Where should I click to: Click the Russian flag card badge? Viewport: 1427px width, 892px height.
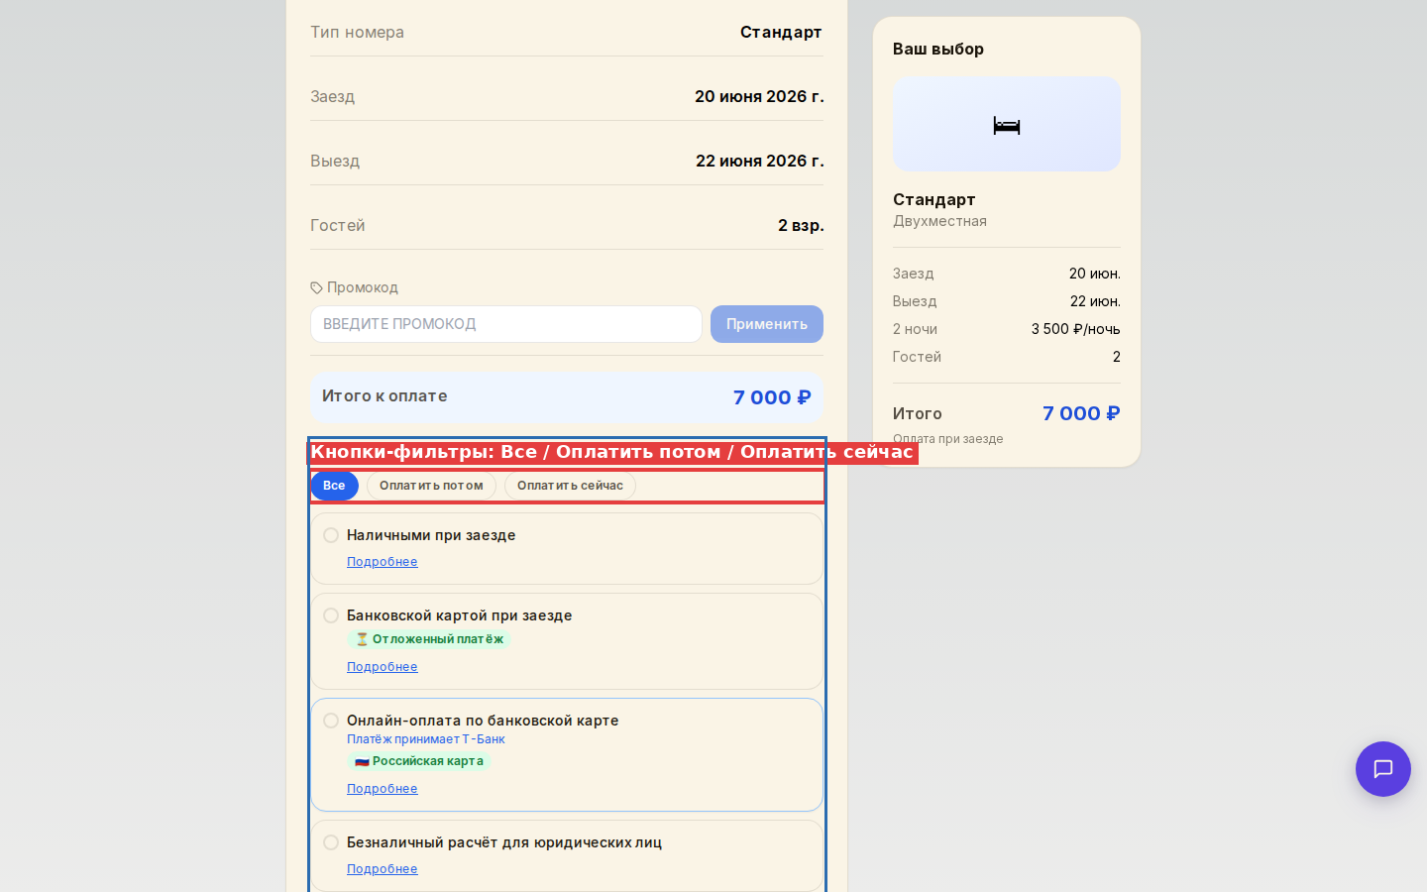point(418,761)
